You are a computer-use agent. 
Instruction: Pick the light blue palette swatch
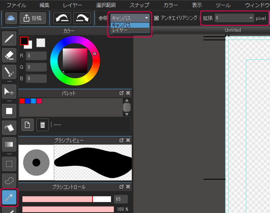coord(33,101)
